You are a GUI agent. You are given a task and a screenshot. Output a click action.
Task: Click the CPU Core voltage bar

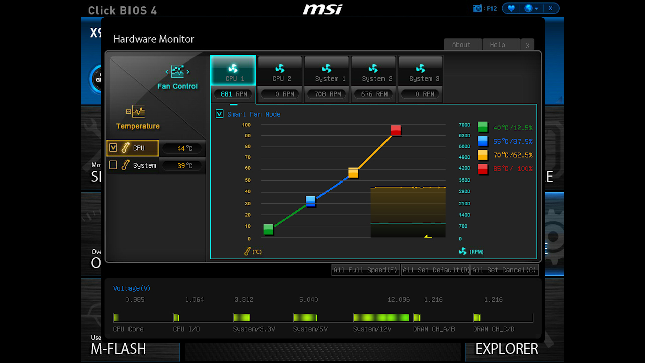(116, 317)
